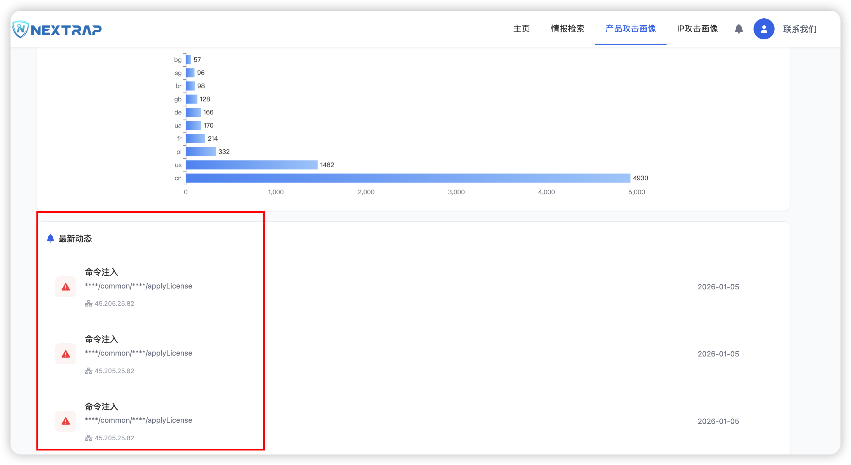The image size is (851, 465).
Task: Click the first red warning triangle icon
Action: click(x=66, y=287)
